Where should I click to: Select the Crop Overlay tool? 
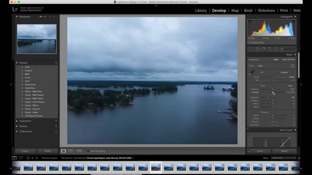point(251,49)
